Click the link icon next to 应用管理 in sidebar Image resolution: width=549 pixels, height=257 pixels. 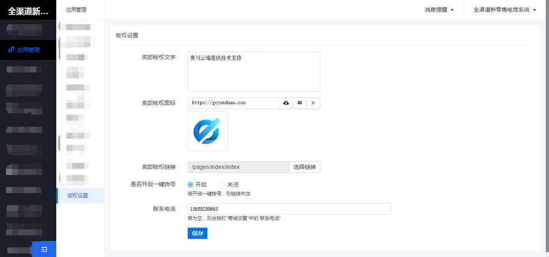12,49
